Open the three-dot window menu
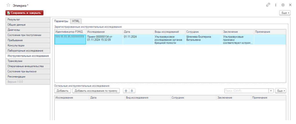 (276, 5)
